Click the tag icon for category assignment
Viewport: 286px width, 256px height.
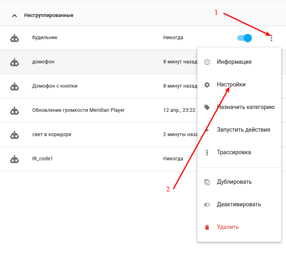pos(207,107)
